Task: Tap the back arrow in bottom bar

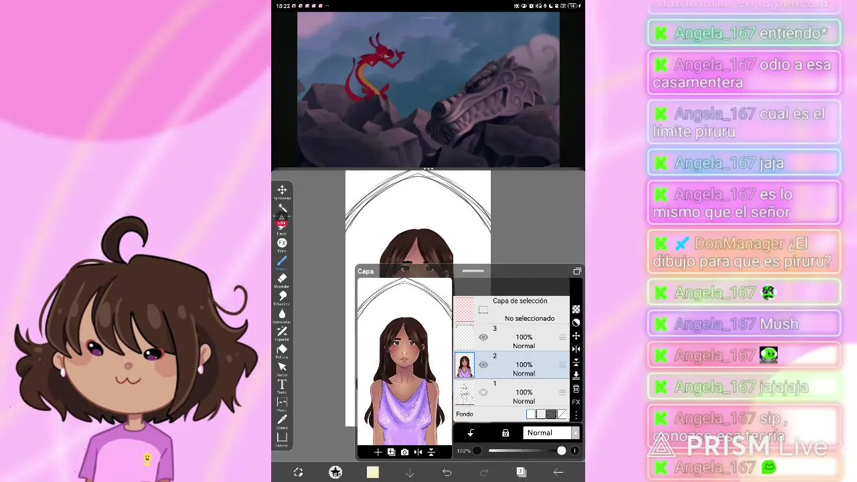Action: pos(558,473)
